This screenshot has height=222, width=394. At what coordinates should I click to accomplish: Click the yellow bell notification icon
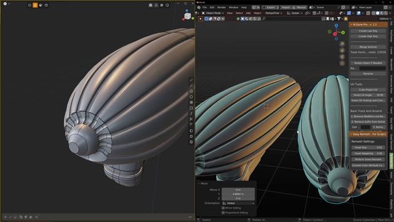(x=346, y=18)
